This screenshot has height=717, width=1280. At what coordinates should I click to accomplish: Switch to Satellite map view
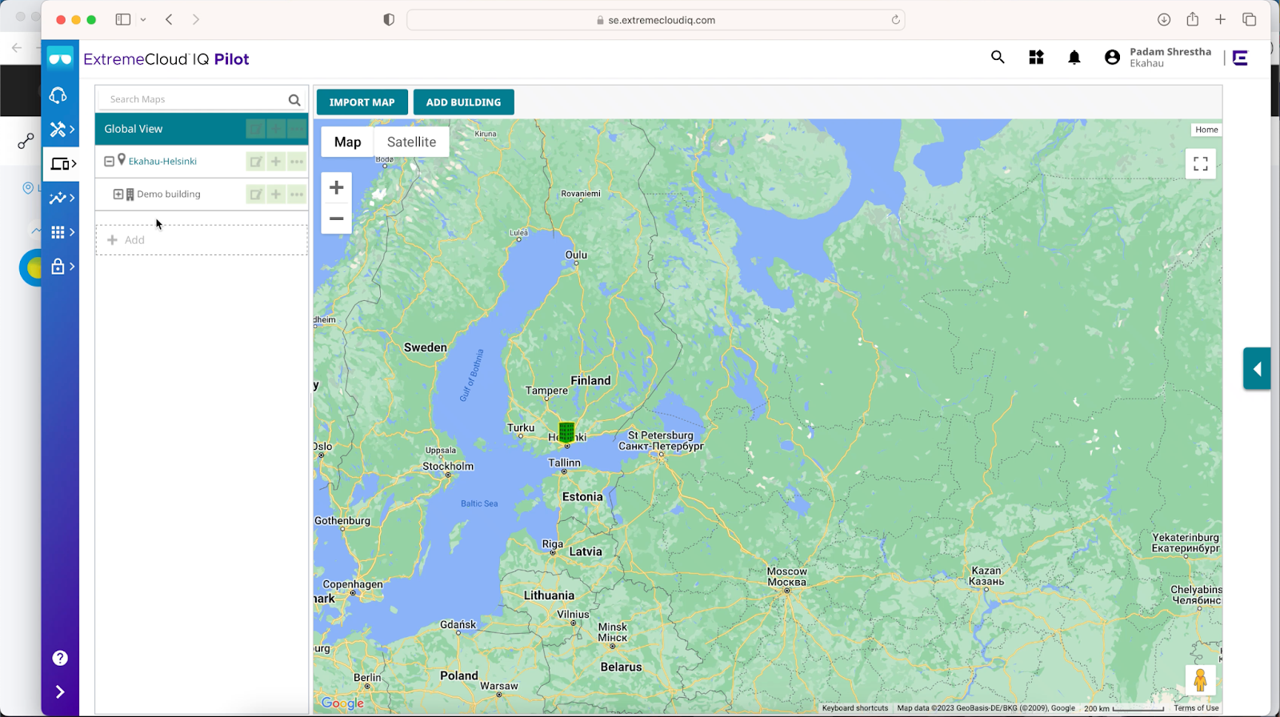point(411,142)
